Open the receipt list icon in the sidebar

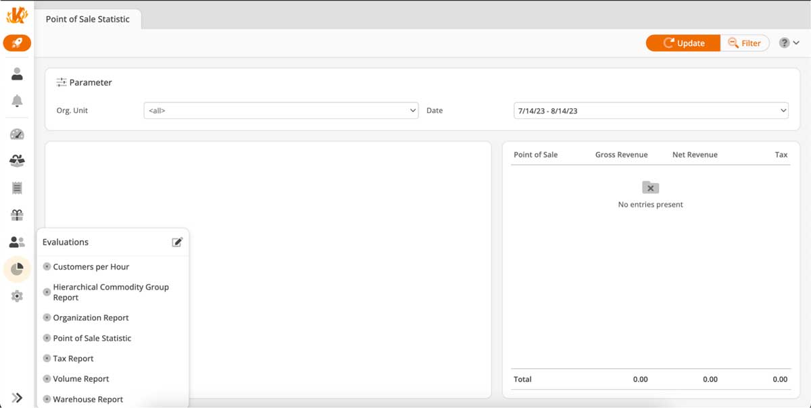[x=16, y=187]
